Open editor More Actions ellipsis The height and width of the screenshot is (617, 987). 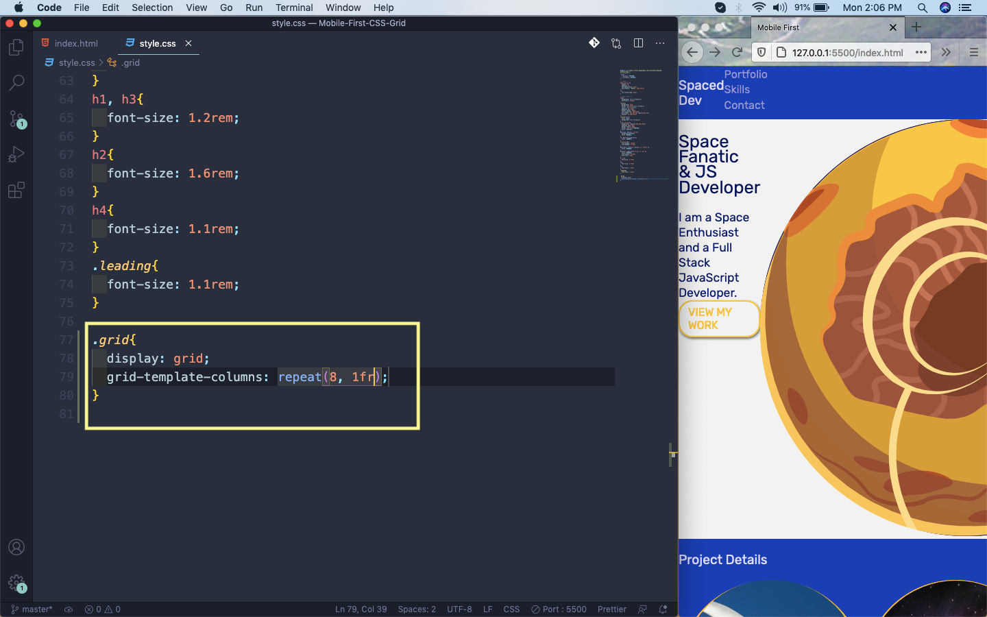660,43
